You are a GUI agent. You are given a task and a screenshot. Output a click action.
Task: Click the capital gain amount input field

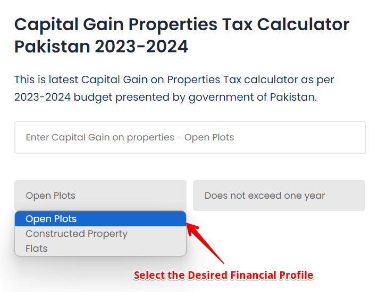(190, 137)
